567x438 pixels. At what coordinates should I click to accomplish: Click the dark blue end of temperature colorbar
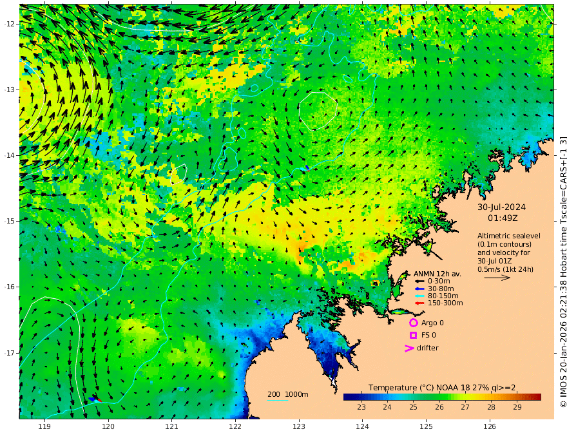click(x=348, y=397)
